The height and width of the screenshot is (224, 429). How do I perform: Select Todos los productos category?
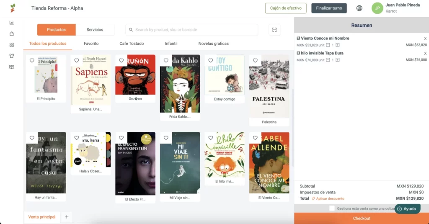click(48, 44)
